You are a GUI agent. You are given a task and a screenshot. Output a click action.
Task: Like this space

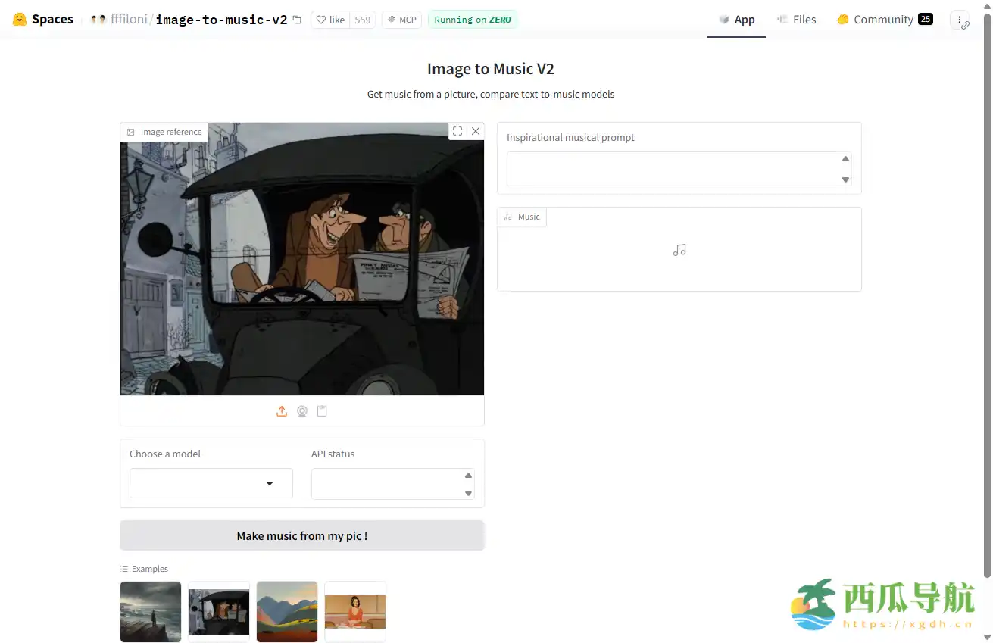[x=330, y=20]
